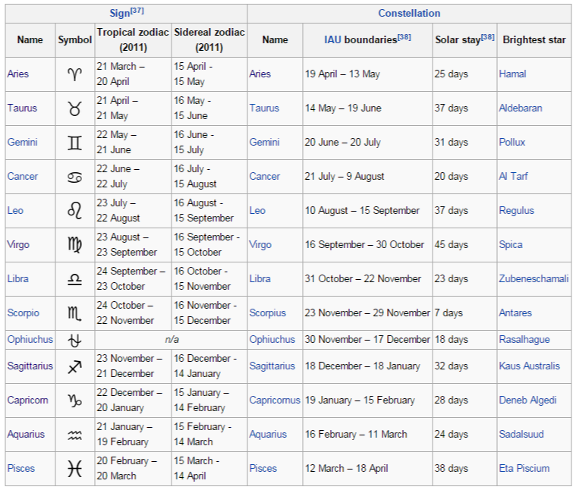Click the Virgo symbol glyph
Viewport: 576px width, 490px height.
(x=74, y=245)
